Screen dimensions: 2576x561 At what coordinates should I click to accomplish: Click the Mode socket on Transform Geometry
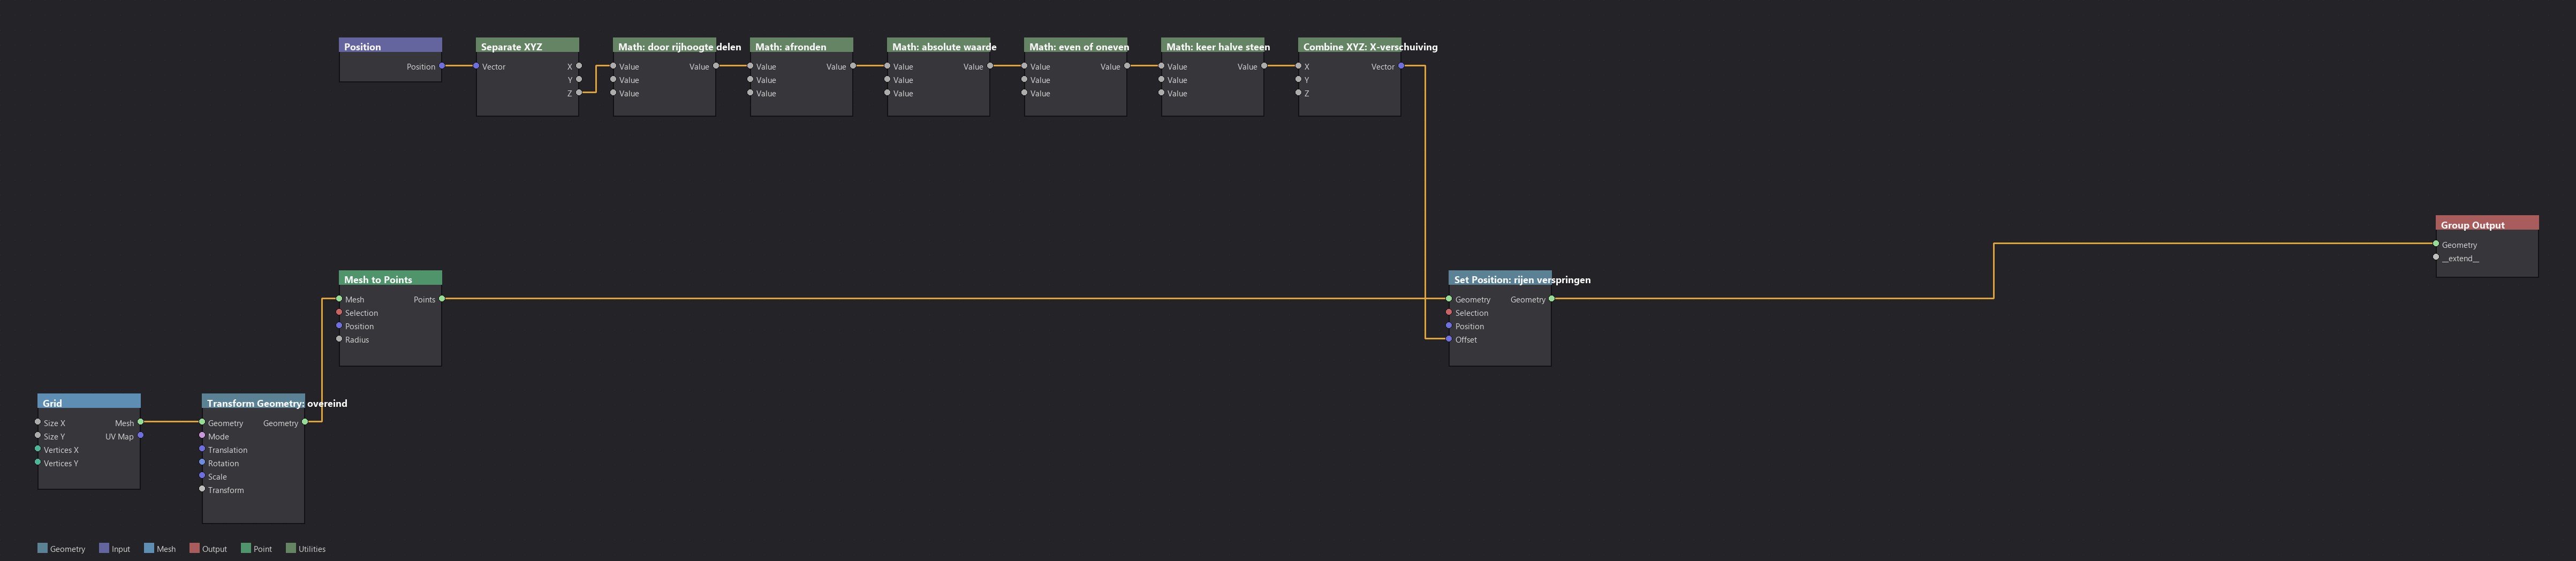(202, 436)
